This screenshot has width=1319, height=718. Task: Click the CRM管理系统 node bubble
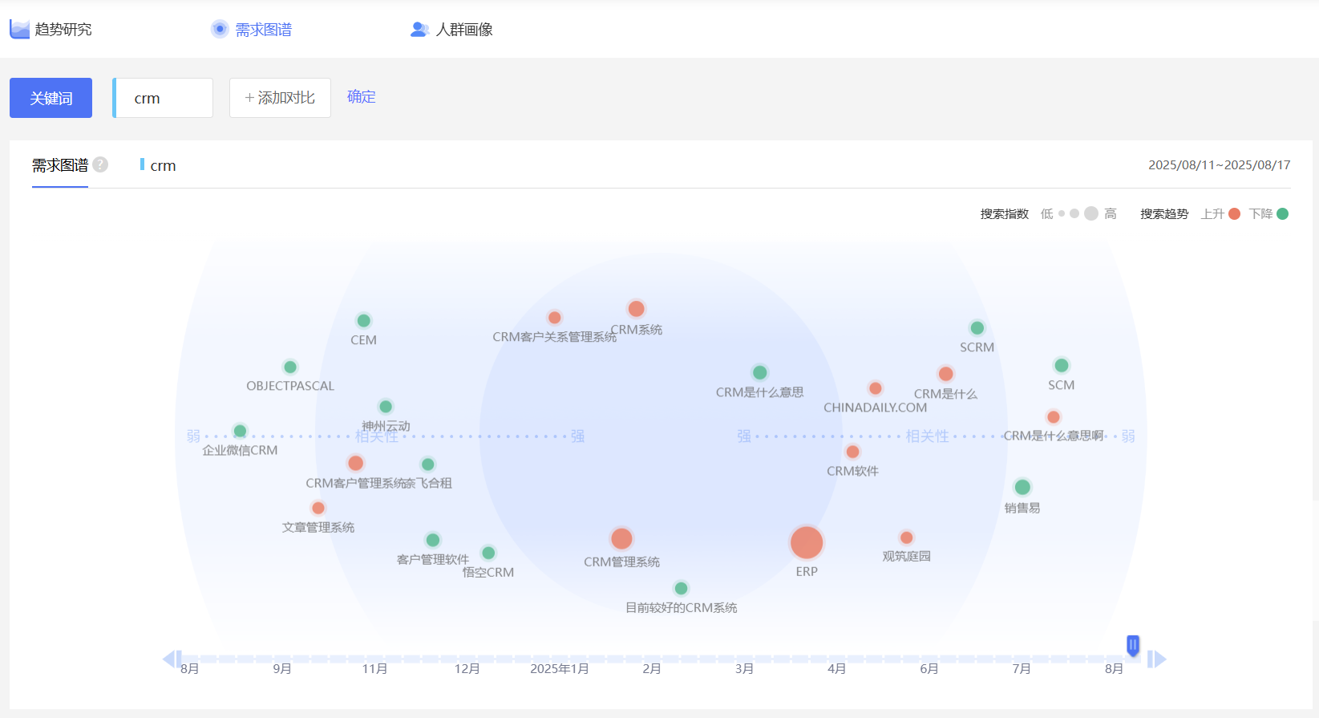621,538
